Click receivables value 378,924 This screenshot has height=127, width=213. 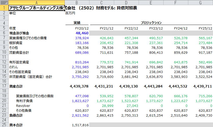[x=82, y=38]
